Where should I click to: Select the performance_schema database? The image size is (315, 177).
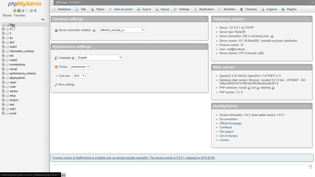click(23, 73)
